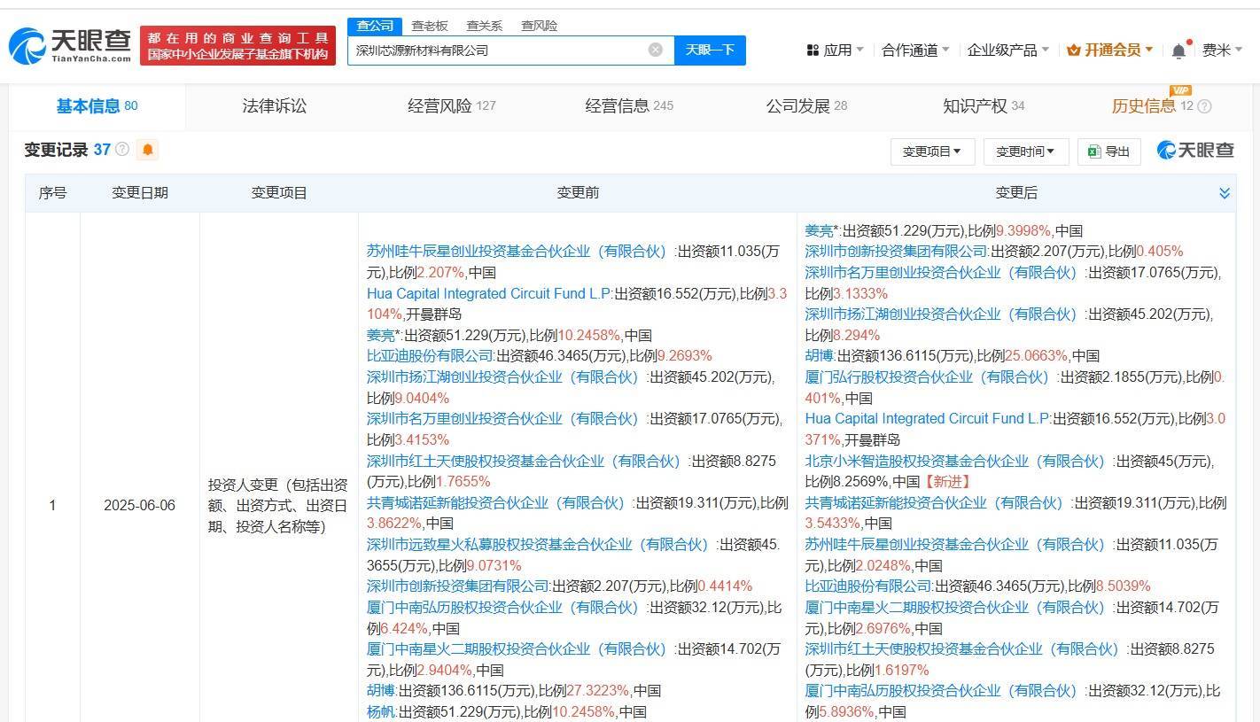1260x722 pixels.
Task: Open 深圳市创新投资集团有限公司 link in 变更后
Action: pyautogui.click(x=896, y=251)
